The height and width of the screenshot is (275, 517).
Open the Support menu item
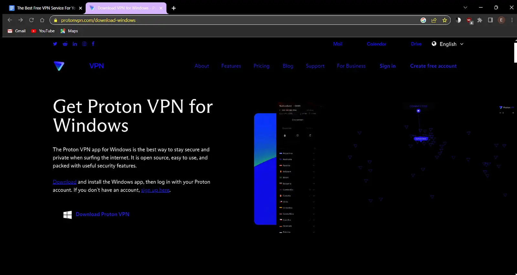[315, 66]
